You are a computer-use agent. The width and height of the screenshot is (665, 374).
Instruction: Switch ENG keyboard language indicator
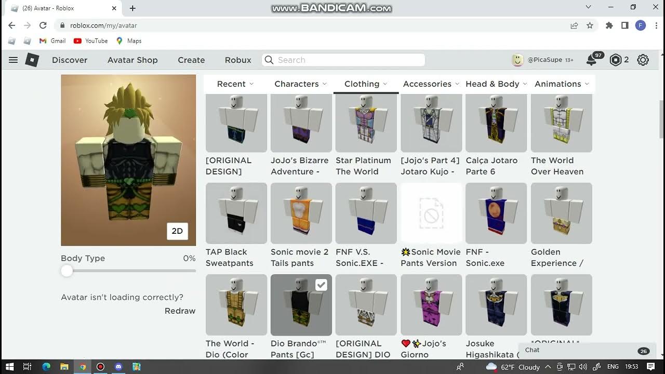coord(613,367)
